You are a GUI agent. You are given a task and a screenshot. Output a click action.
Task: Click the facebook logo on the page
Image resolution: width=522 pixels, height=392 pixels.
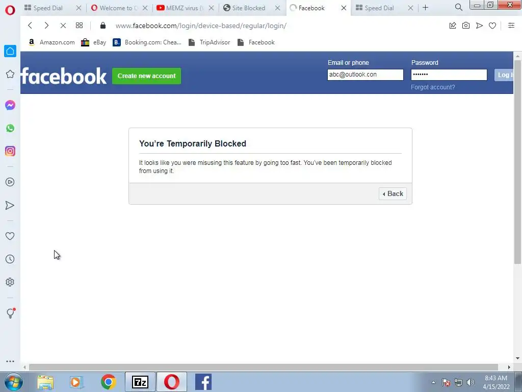coord(64,76)
